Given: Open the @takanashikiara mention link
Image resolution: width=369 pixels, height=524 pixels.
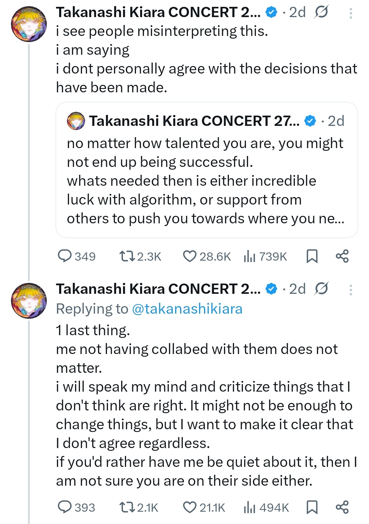Looking at the screenshot, I should click(187, 309).
